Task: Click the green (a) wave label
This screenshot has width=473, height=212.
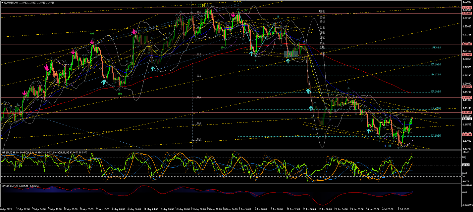Action: click(x=92, y=33)
